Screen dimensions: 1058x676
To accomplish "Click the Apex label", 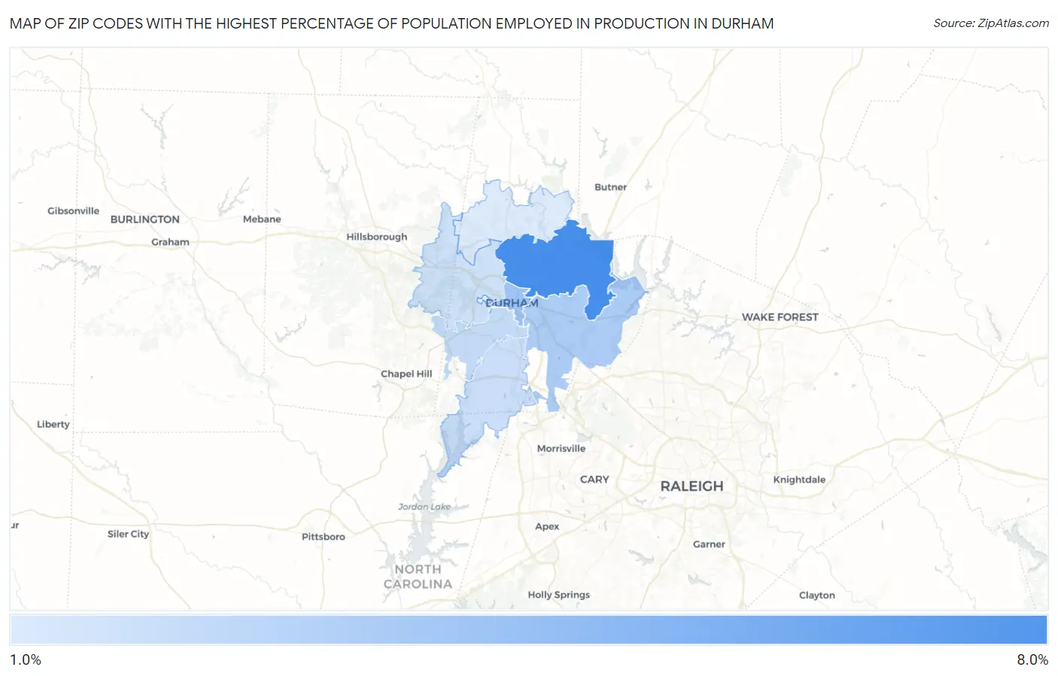I will coord(547,526).
